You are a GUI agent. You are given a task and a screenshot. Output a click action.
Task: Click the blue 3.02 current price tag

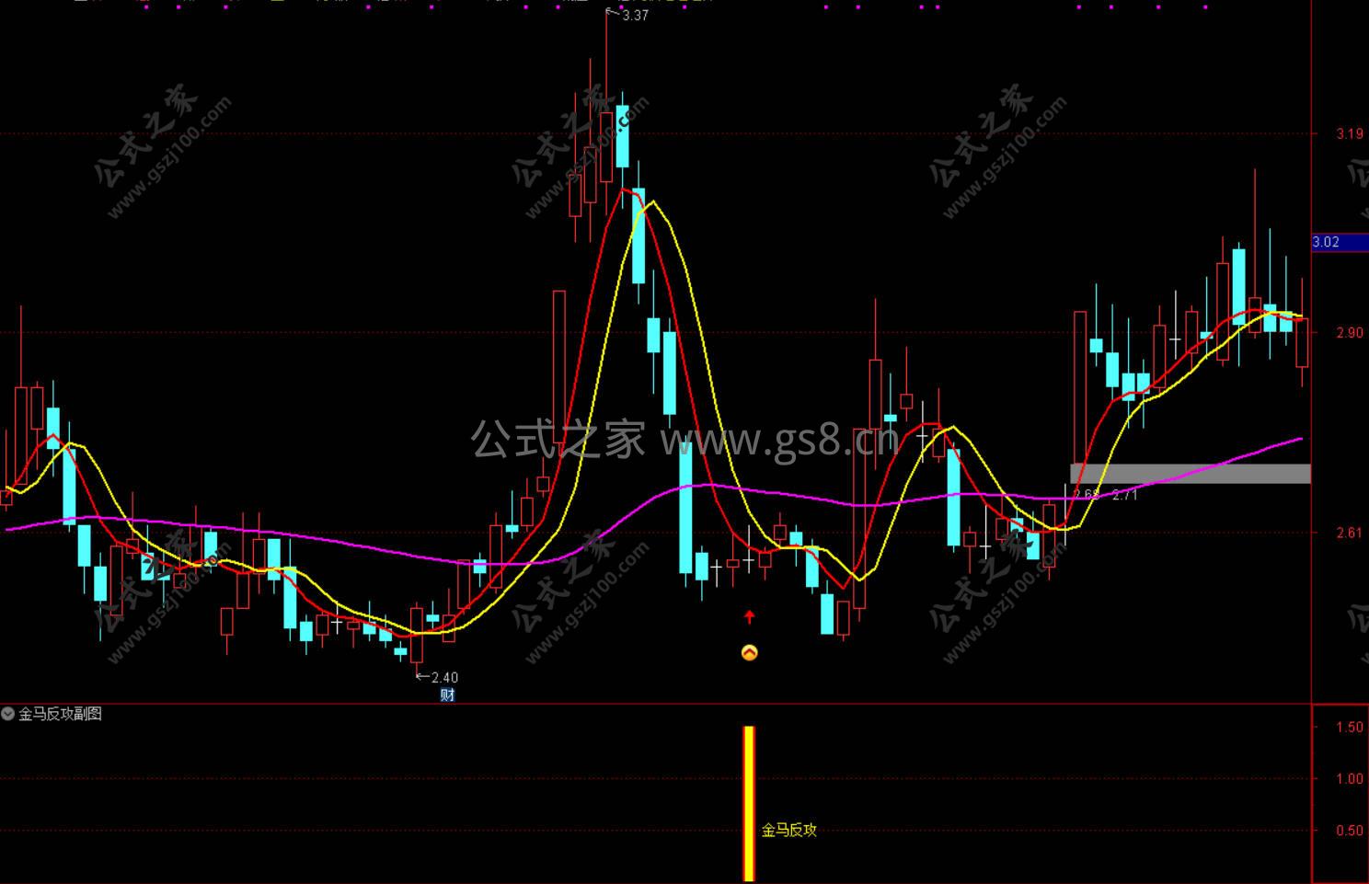[1340, 242]
